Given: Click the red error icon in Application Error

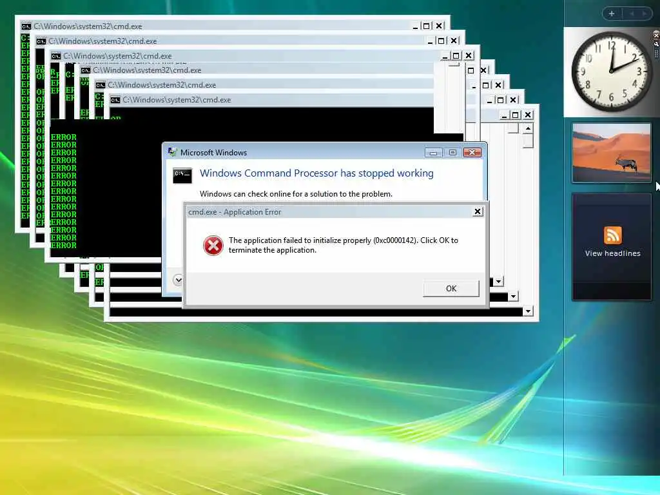Looking at the screenshot, I should coord(213,246).
